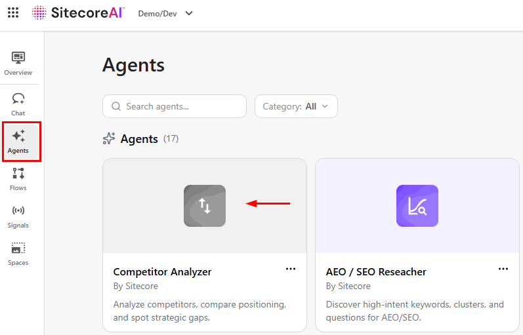Open the AEO / SEO Reseacher agent title
Screen dimensions: 523x335
pyautogui.click(x=376, y=271)
